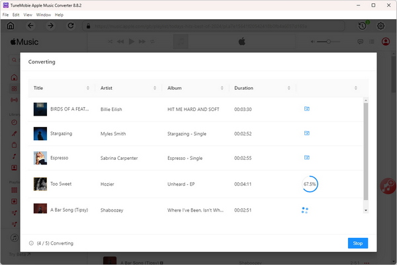The height and width of the screenshot is (265, 397).
Task: Click the Stargazing album art thumbnail
Action: 40,133
